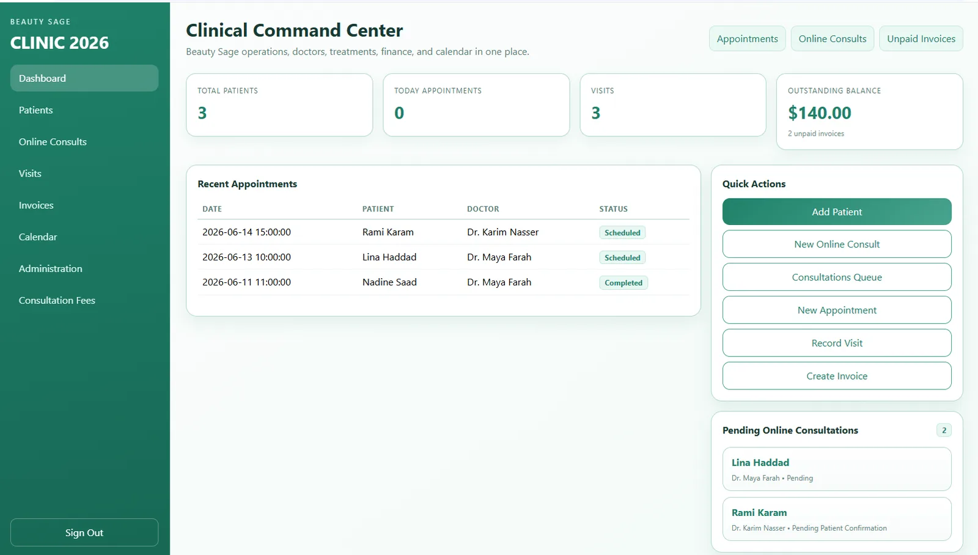Click the Visits stat card
The width and height of the screenshot is (978, 555).
pyautogui.click(x=673, y=105)
